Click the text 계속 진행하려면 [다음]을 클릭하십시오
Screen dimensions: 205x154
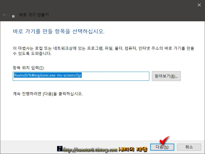click(48, 94)
